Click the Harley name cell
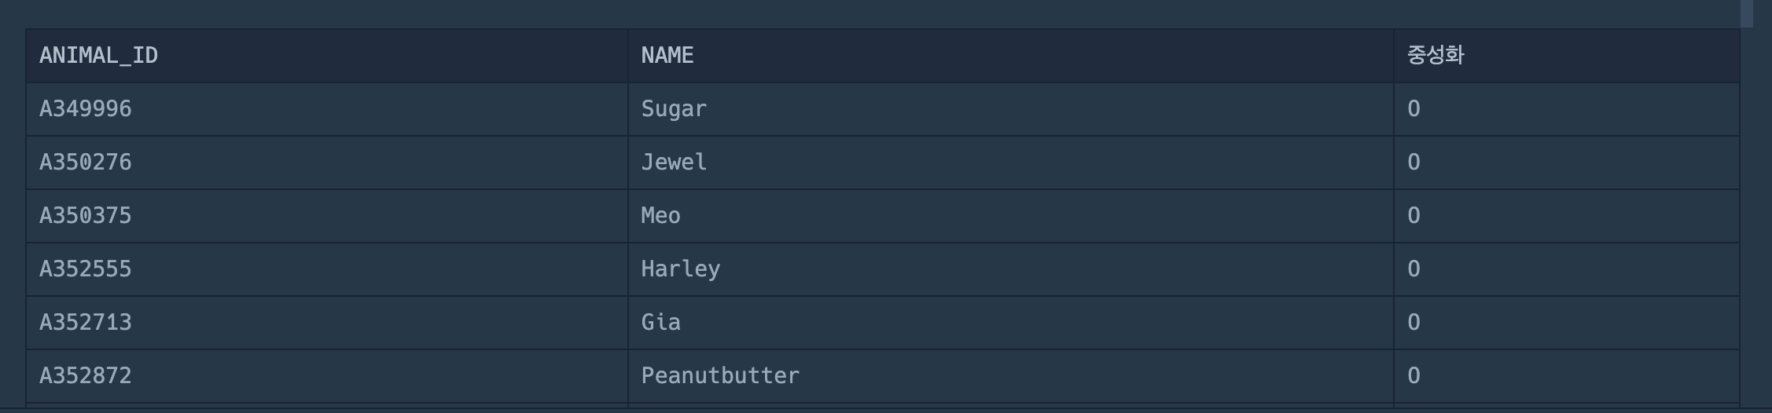1772x413 pixels. tap(1011, 269)
